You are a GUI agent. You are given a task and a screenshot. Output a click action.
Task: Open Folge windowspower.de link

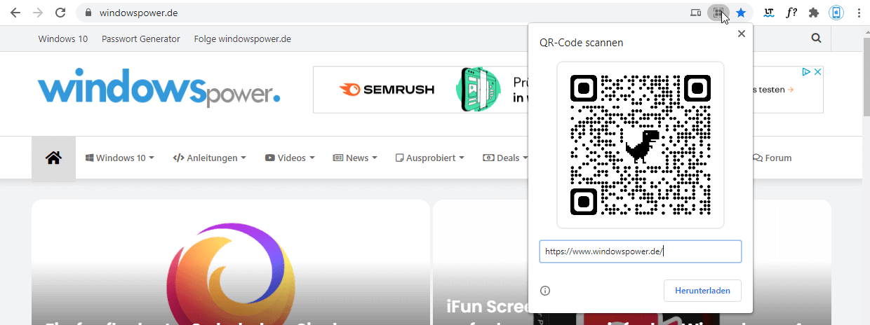coord(242,39)
